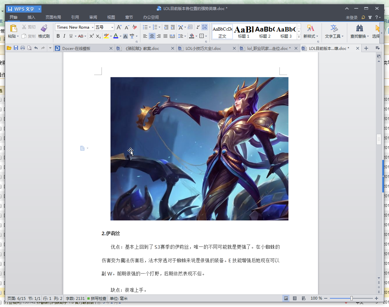Image resolution: width=389 pixels, height=307 pixels.
Task: Clear formatting with the eraser icon
Action: (135, 27)
